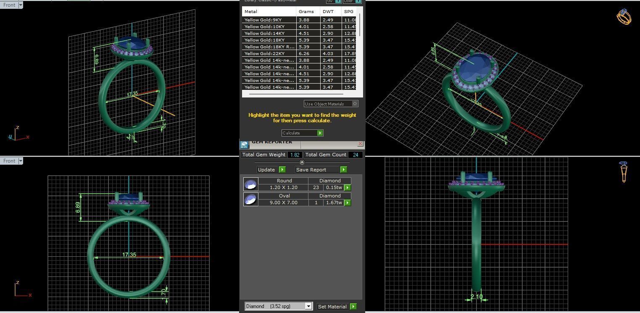Collapse the gem totals section arrow

pyautogui.click(x=302, y=162)
